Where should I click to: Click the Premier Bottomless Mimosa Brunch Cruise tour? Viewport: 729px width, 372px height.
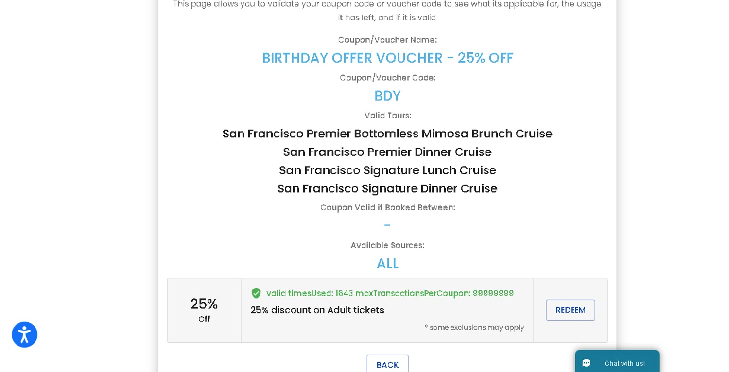387,134
